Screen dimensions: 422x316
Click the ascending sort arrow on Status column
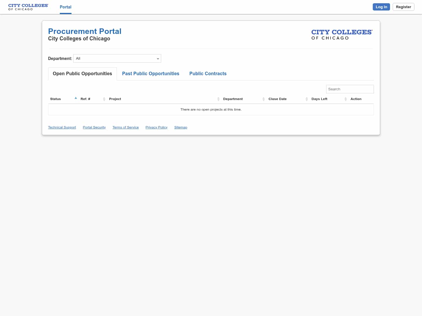(76, 98)
